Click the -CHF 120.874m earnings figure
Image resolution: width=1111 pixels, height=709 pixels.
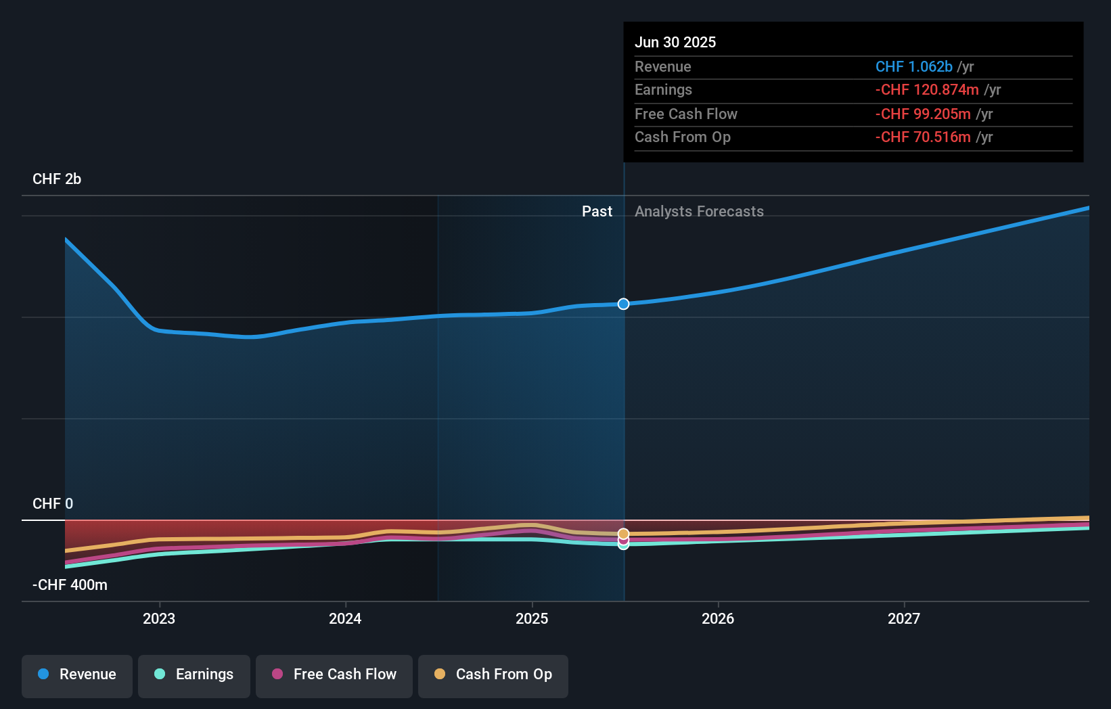(x=926, y=89)
